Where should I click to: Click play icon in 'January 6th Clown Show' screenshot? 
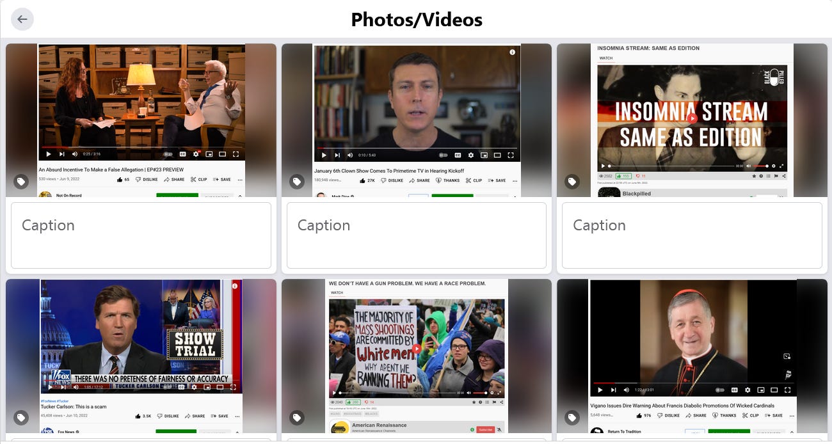click(x=323, y=155)
